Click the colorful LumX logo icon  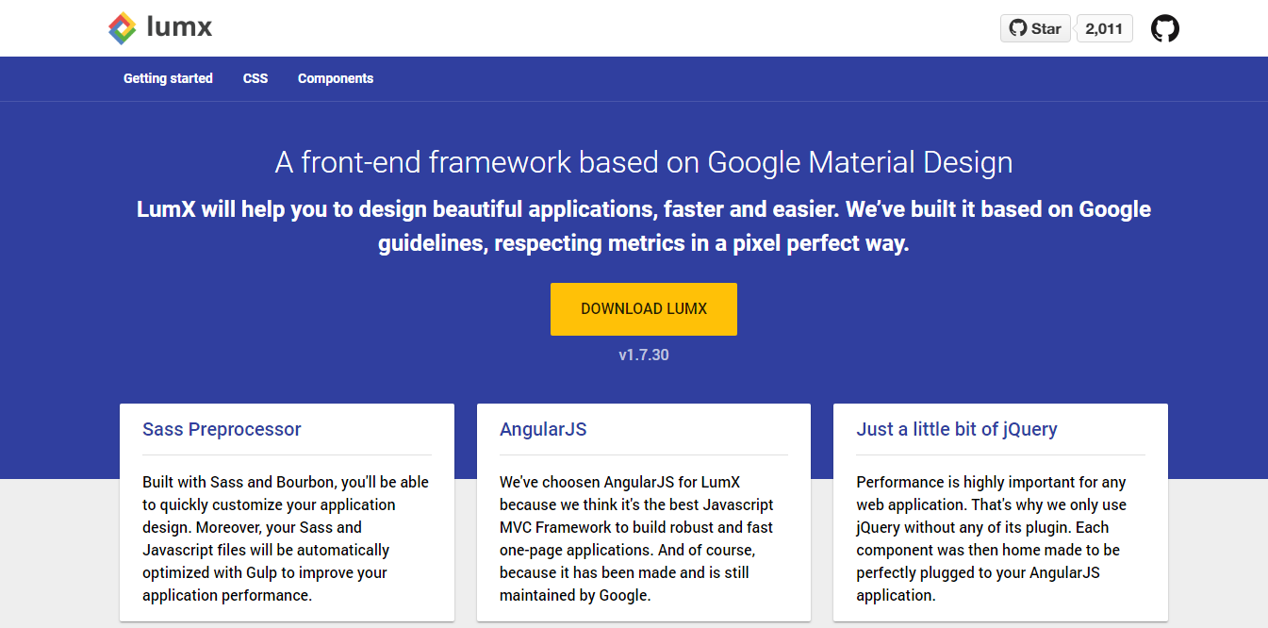point(123,28)
